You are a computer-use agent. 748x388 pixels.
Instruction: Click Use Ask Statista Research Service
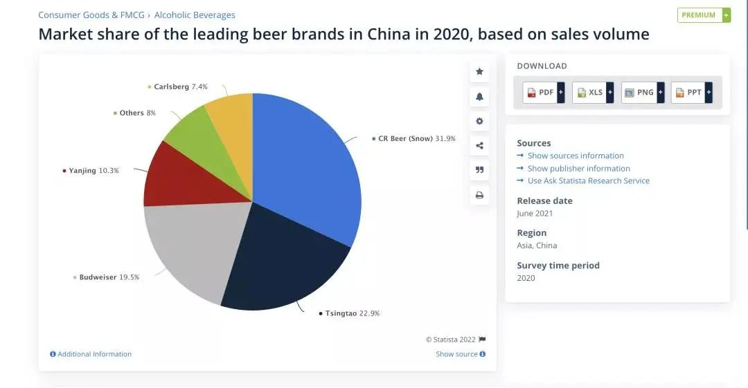(x=588, y=181)
